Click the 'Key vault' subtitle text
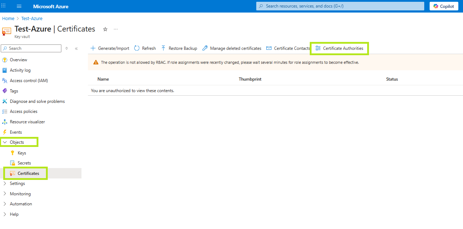The width and height of the screenshot is (463, 229). [22, 37]
